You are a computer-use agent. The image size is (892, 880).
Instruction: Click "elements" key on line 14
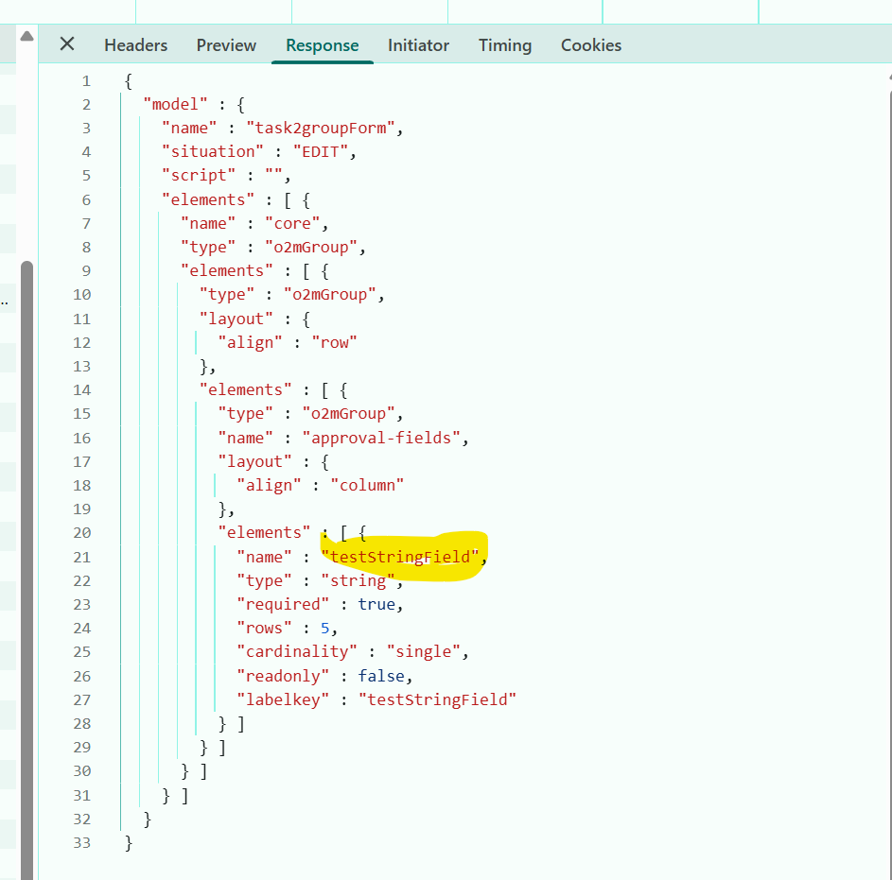point(246,390)
